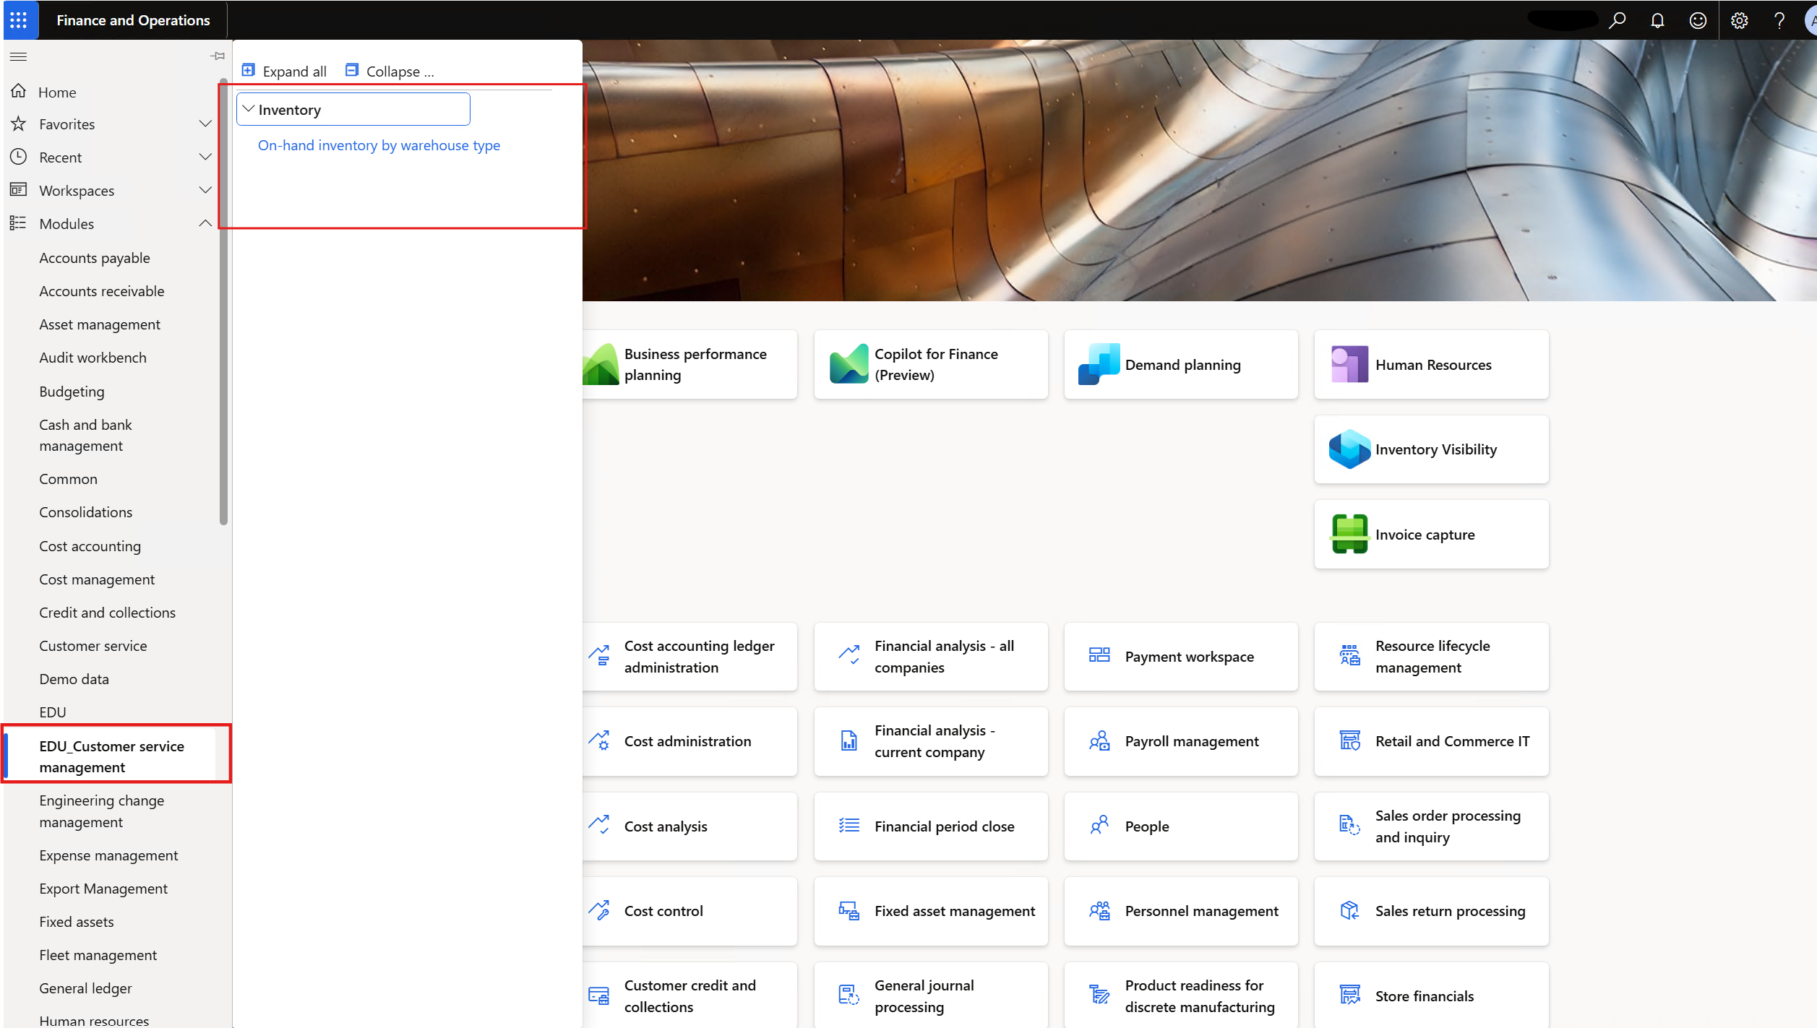
Task: Open the Inventory Visibility tile
Action: (x=1431, y=449)
